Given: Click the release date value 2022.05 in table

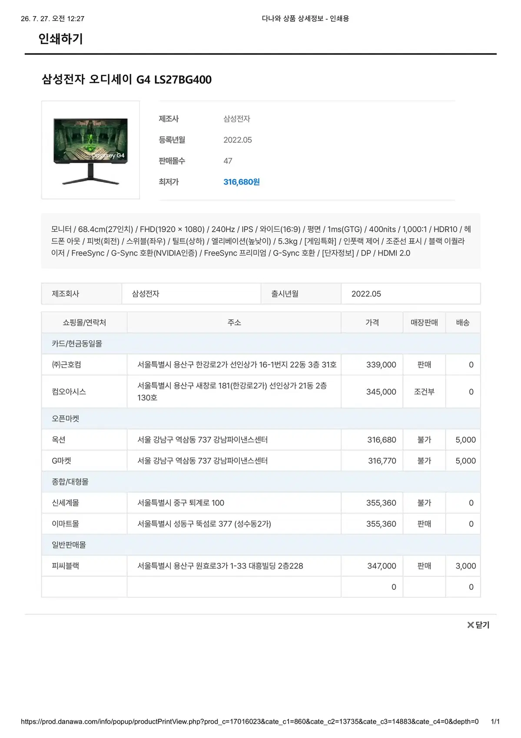Looking at the screenshot, I should (x=366, y=294).
